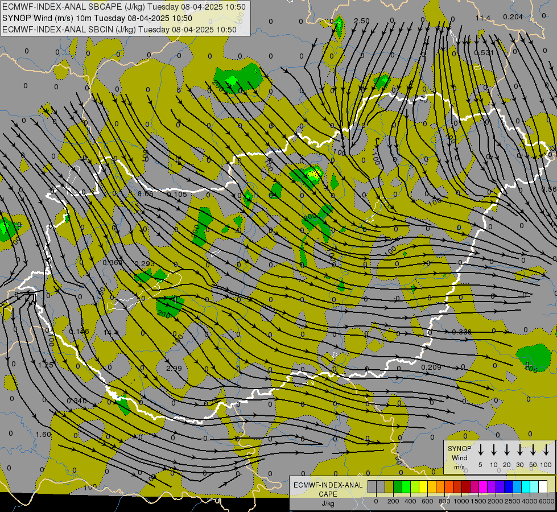Click the map value '2.50'
The image size is (557, 512).
(x=362, y=21)
